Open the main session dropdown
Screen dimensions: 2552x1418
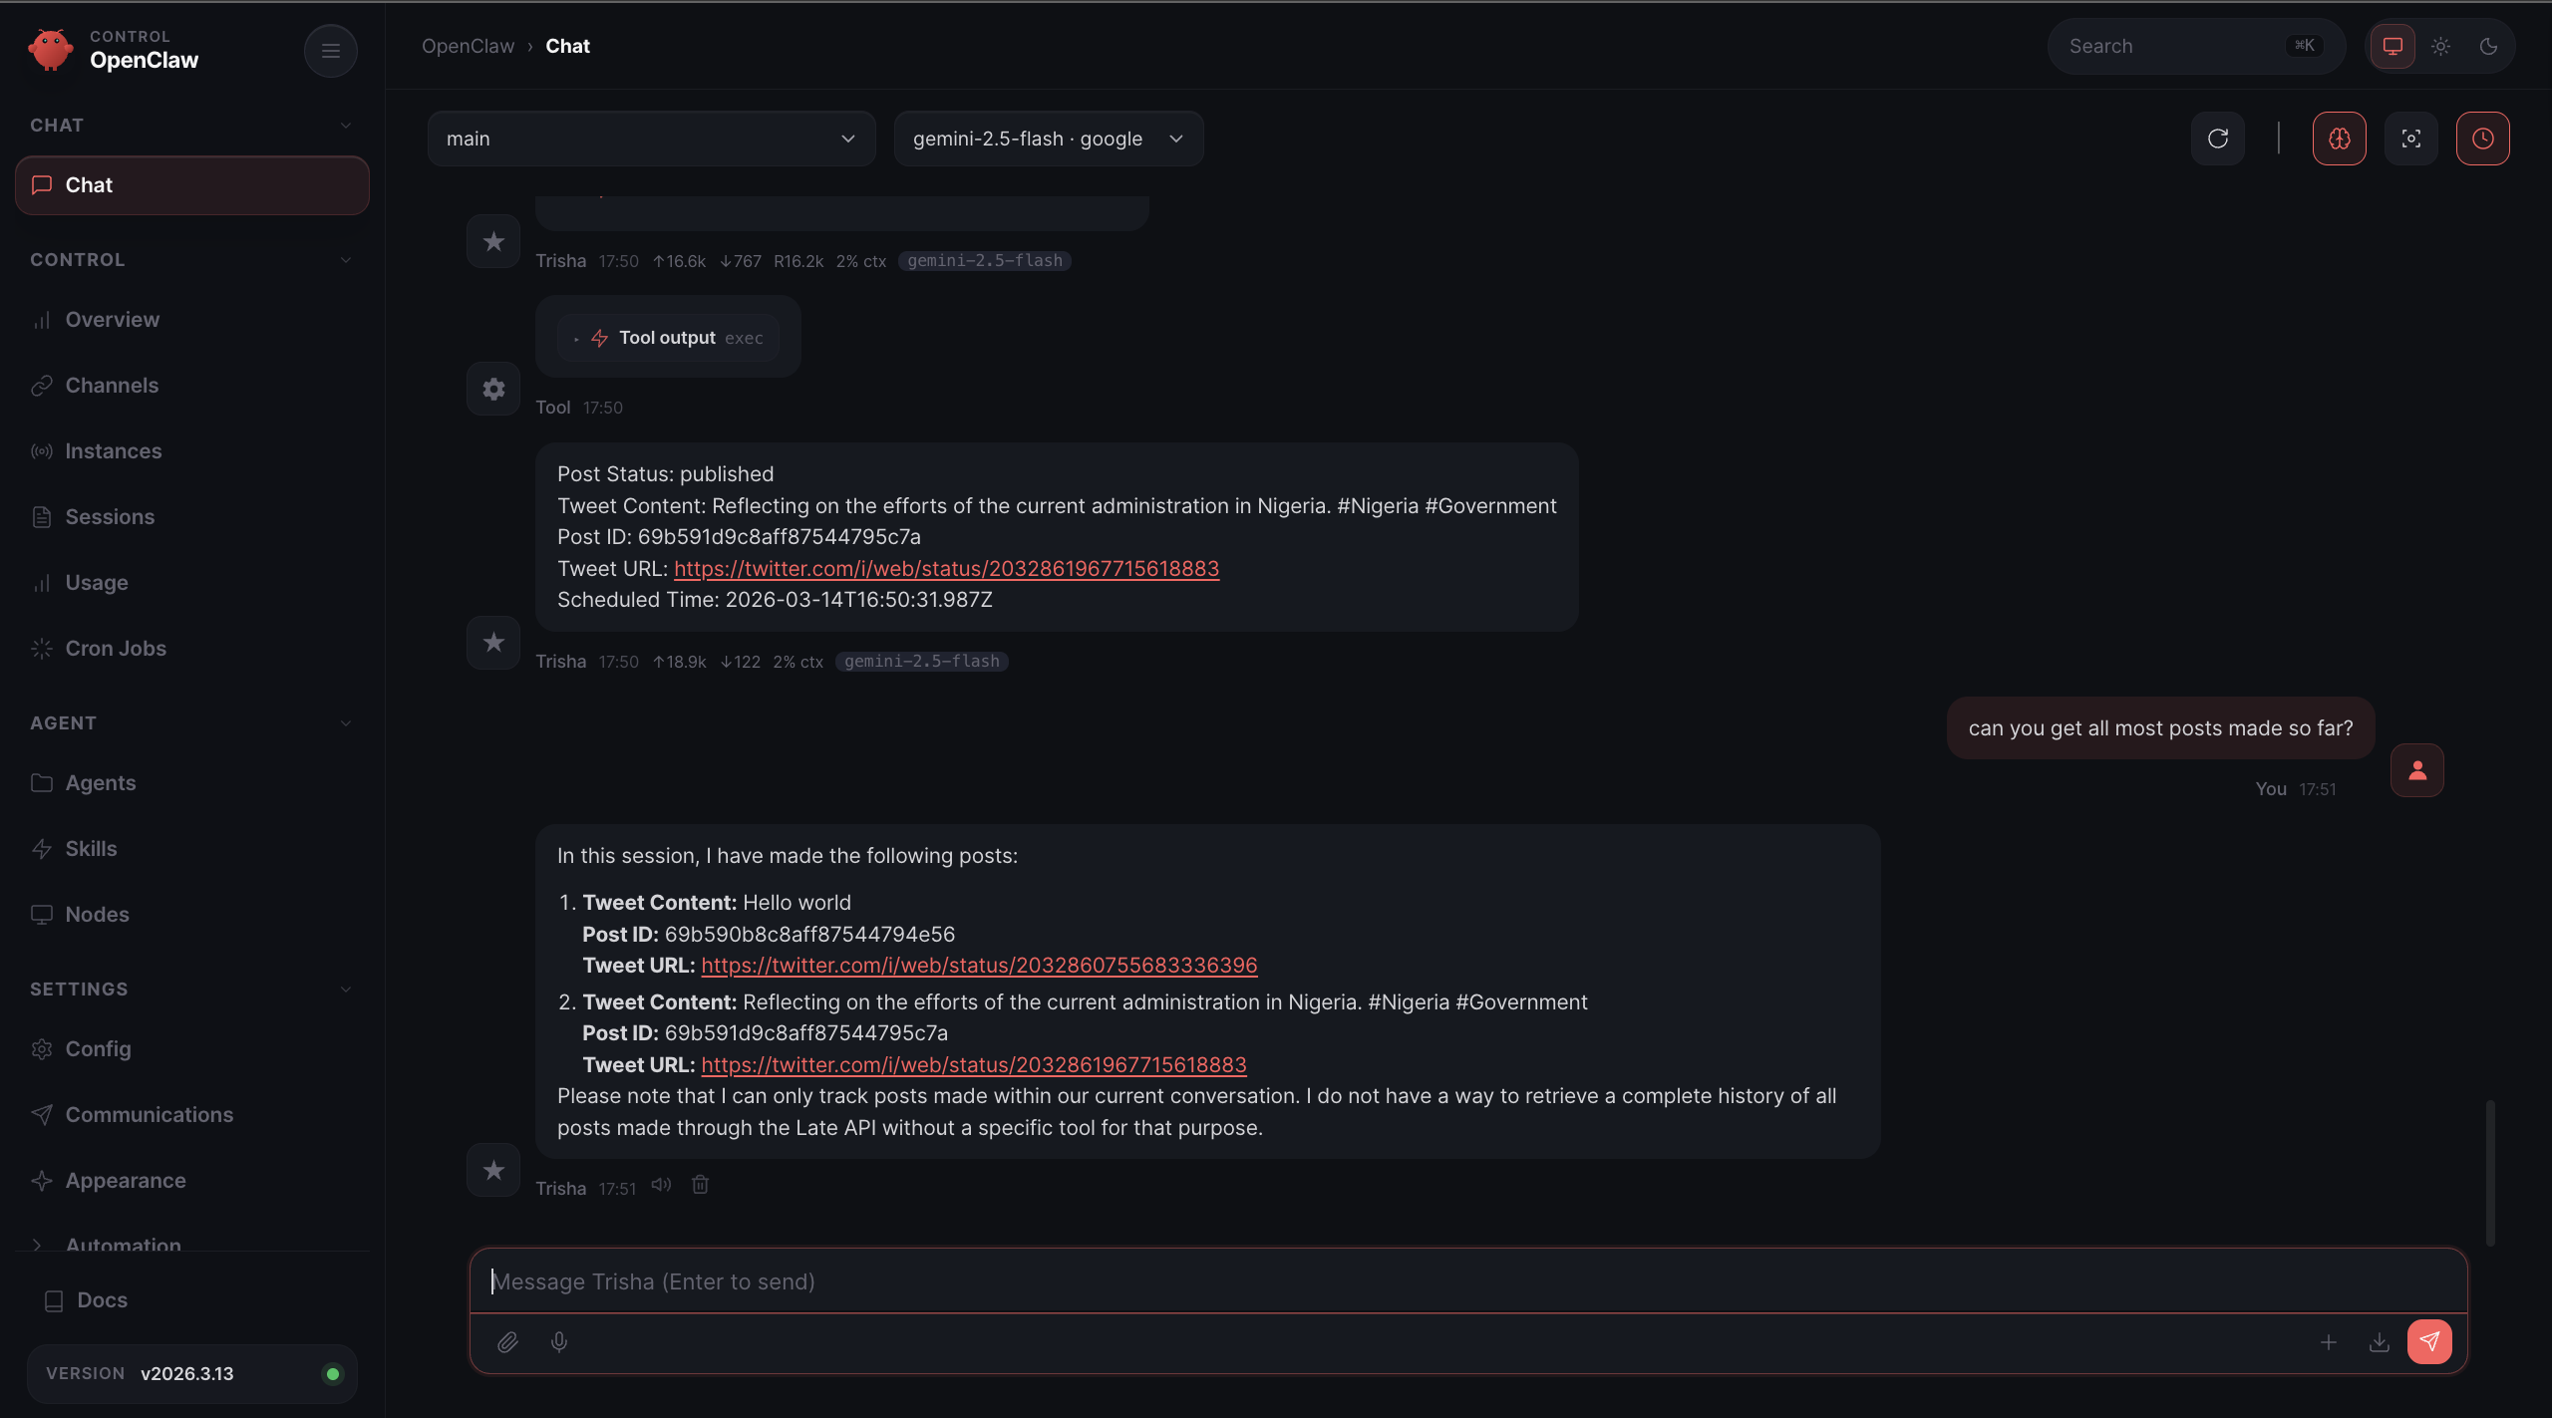click(651, 139)
